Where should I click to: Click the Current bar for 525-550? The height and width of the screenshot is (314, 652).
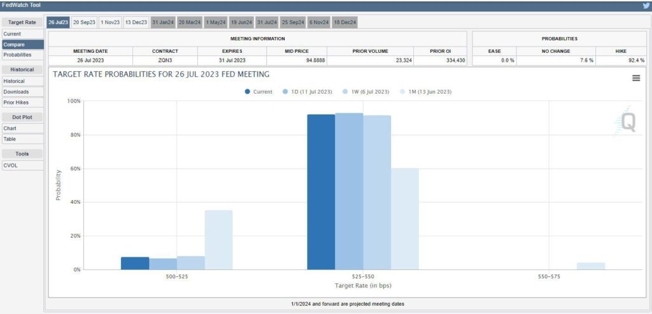point(321,191)
